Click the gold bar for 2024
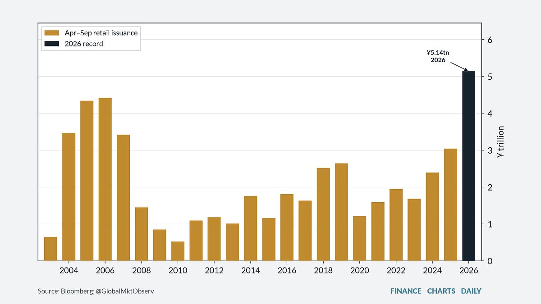 (x=432, y=217)
